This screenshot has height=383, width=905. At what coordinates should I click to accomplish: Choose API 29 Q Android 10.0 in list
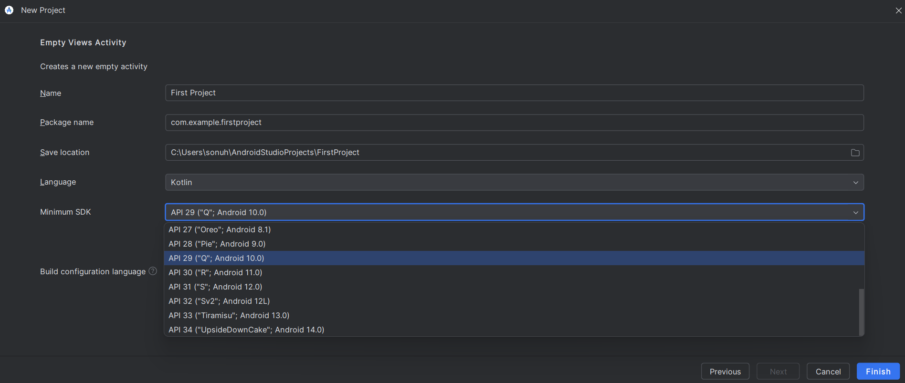pos(216,258)
